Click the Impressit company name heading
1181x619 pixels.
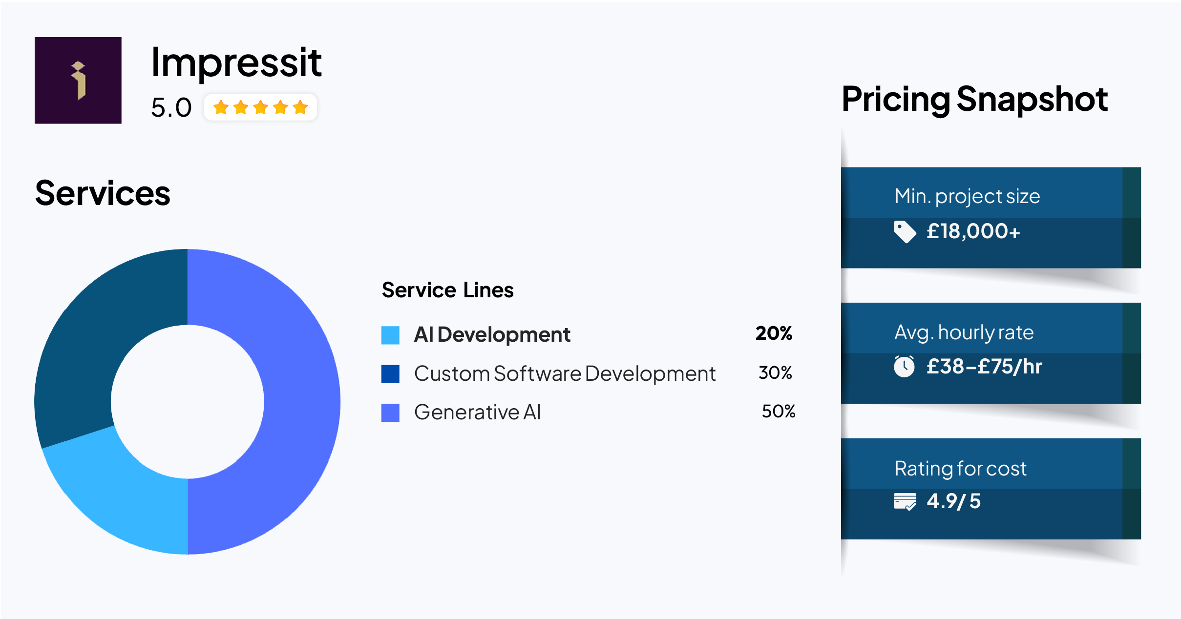click(x=236, y=62)
